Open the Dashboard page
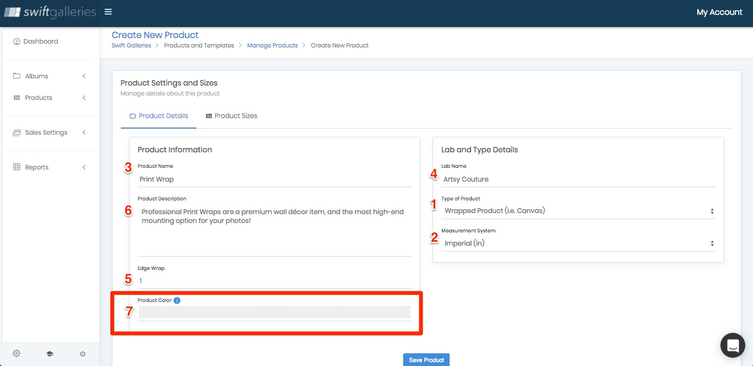 tap(41, 41)
